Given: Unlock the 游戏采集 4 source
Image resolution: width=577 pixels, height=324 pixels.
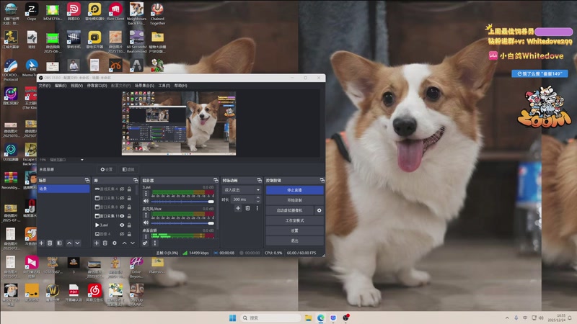Looking at the screenshot, I should click(129, 189).
